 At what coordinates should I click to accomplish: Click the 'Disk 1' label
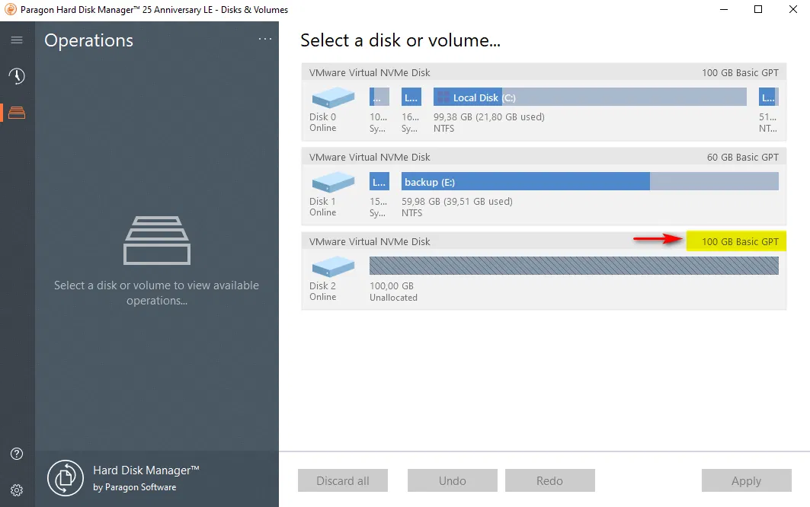click(322, 202)
